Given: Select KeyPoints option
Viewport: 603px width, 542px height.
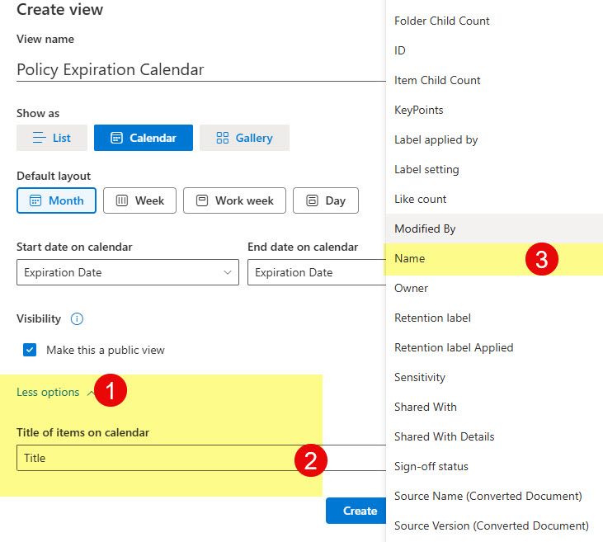Looking at the screenshot, I should point(494,110).
